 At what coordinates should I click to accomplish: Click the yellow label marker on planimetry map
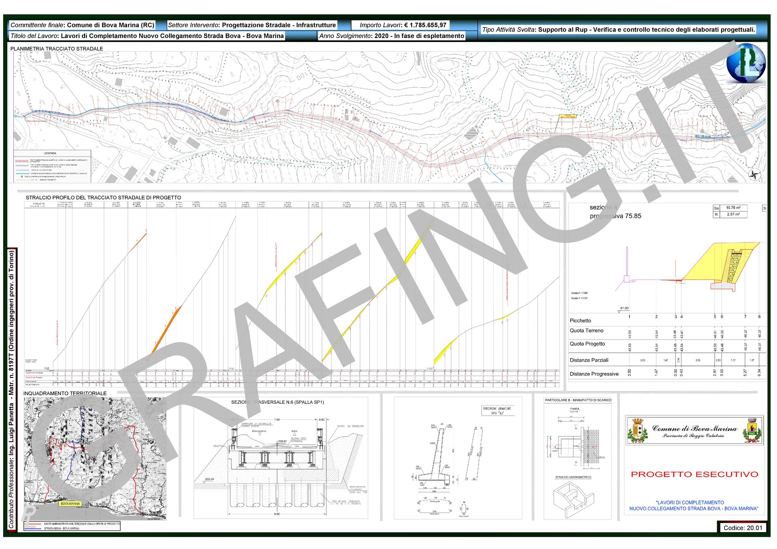(567, 117)
